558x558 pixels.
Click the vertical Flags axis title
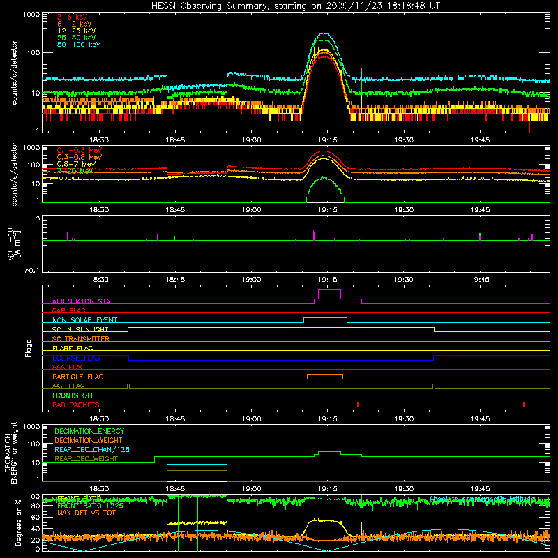(x=29, y=348)
